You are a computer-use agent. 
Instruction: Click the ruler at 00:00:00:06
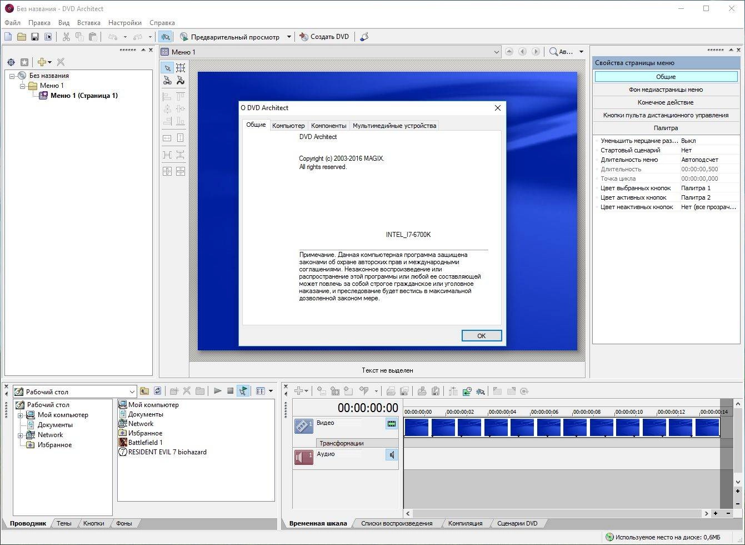pos(544,412)
